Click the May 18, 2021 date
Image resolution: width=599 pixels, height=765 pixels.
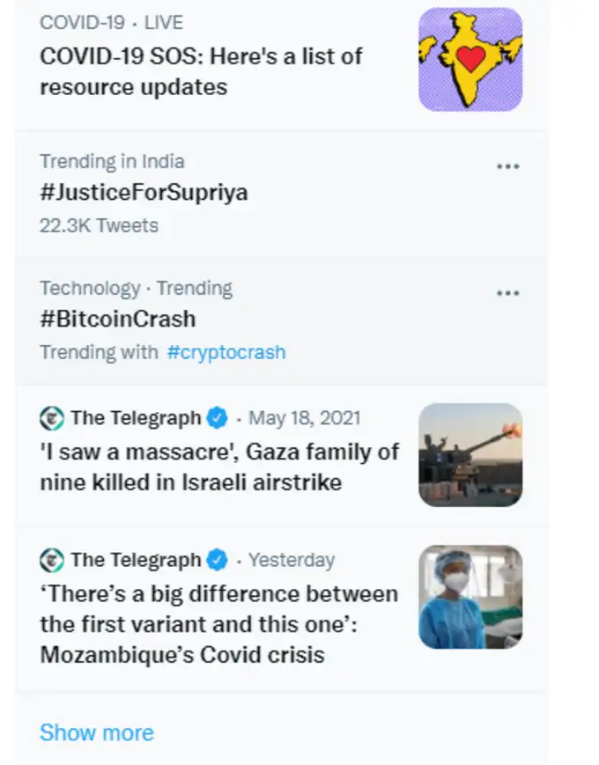pyautogui.click(x=305, y=418)
